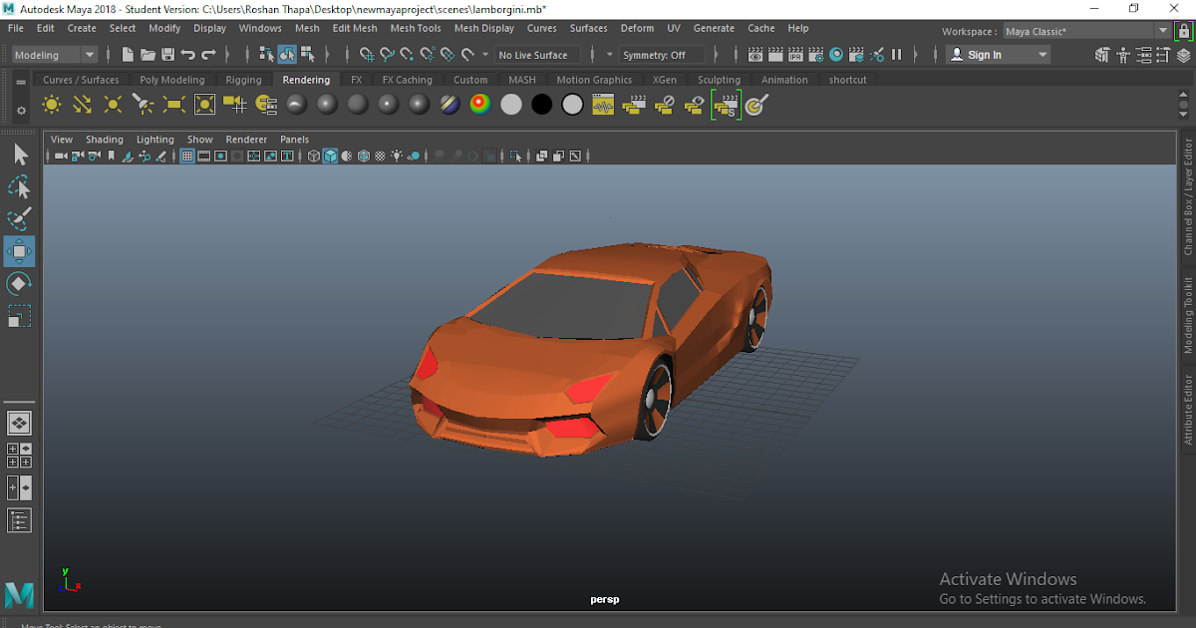
Task: Click the rainbow ramp shader shelf icon
Action: click(x=479, y=104)
